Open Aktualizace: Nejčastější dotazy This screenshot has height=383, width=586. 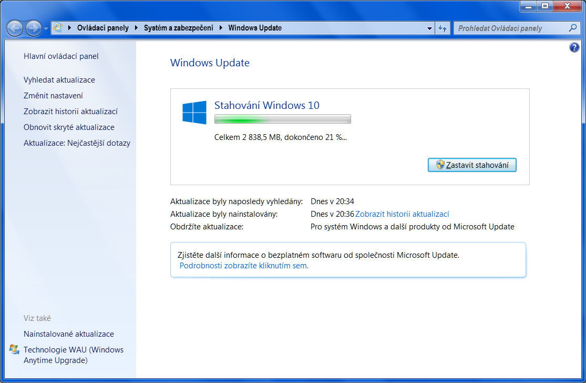pos(77,143)
